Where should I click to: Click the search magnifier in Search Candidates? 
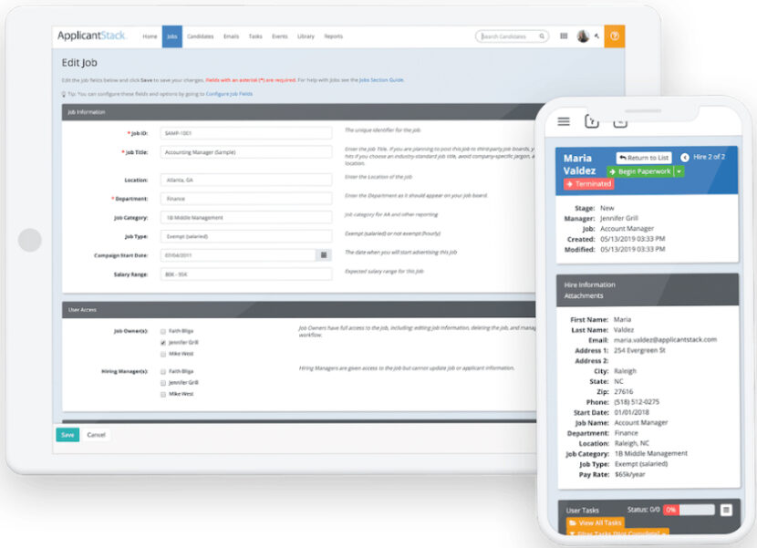coord(543,35)
